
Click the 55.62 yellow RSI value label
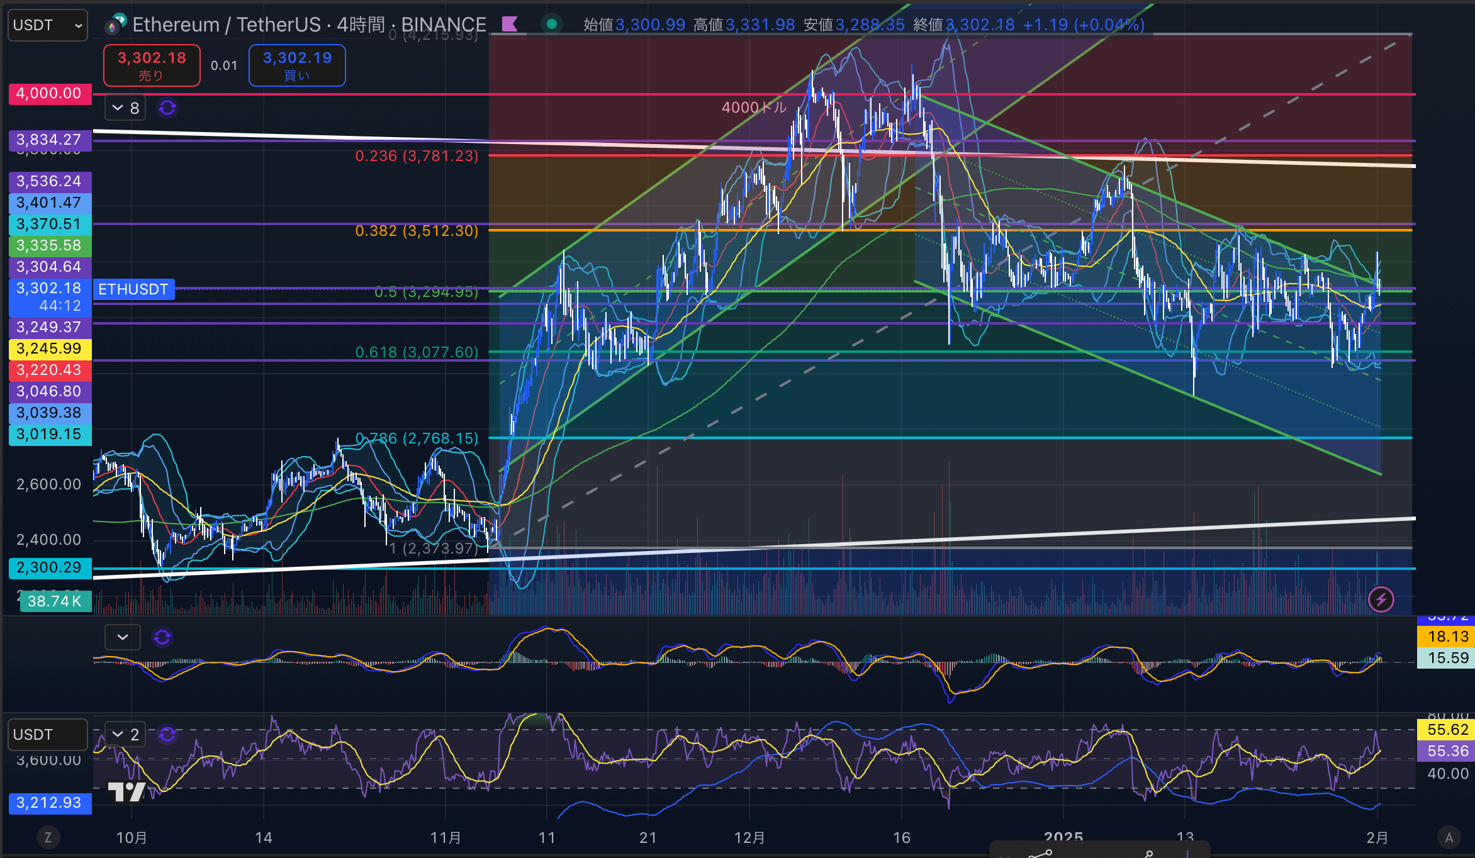tap(1445, 730)
